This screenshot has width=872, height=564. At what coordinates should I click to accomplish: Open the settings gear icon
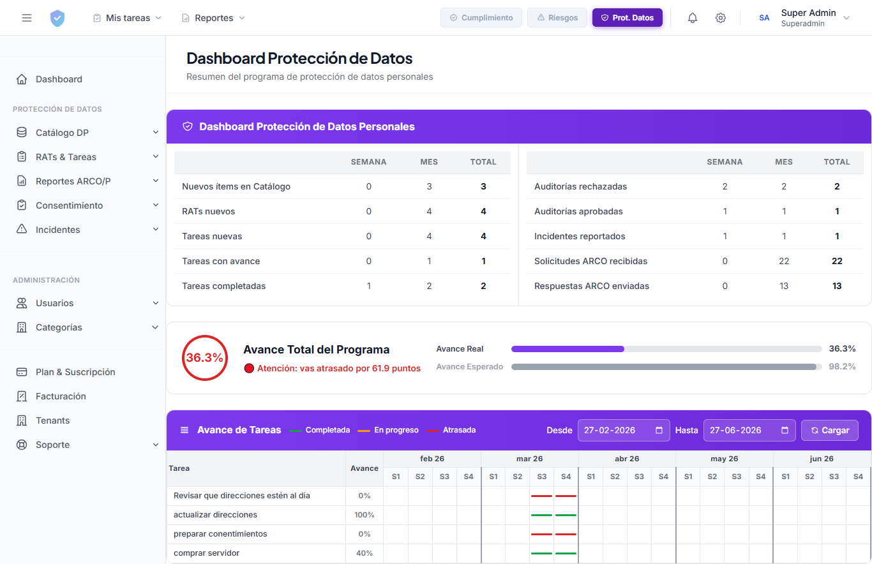pyautogui.click(x=721, y=18)
